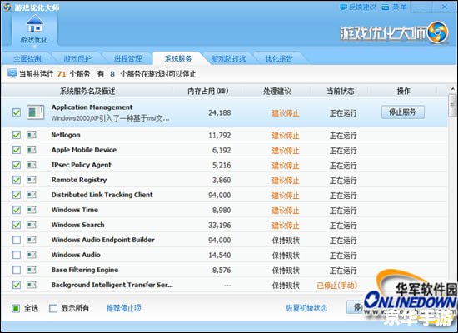
Task: Uncheck the Distributed Link Tracking Client checkbox
Action: click(17, 195)
